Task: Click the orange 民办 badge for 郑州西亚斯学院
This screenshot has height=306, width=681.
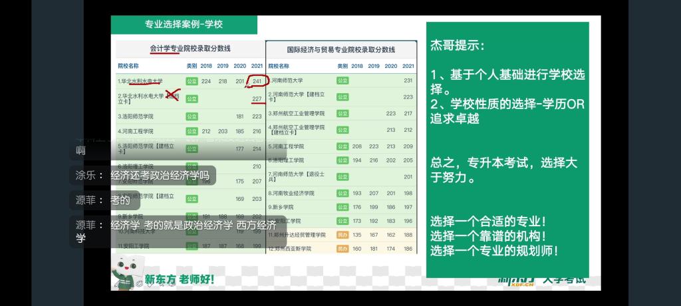Action: 342,249
